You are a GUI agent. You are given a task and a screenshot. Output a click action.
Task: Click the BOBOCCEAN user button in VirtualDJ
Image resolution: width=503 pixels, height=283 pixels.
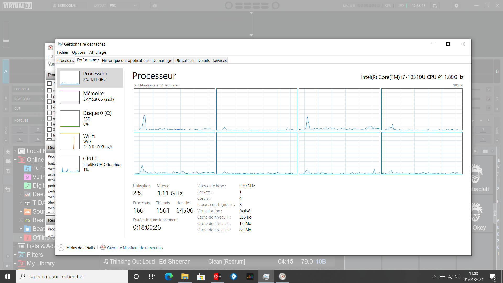tap(69, 6)
